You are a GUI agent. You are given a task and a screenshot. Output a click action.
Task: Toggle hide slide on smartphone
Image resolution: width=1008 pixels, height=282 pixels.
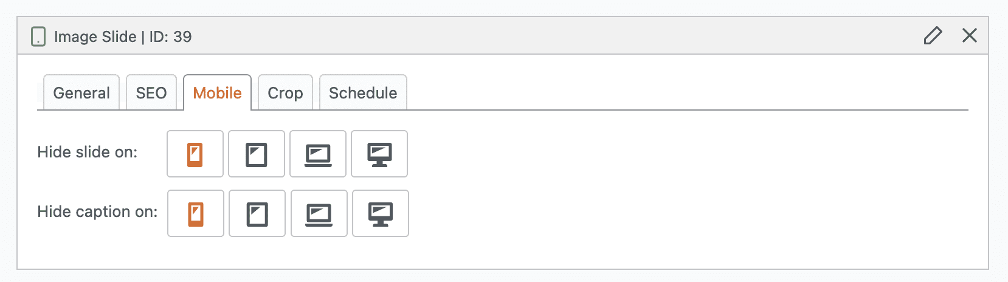tap(195, 154)
